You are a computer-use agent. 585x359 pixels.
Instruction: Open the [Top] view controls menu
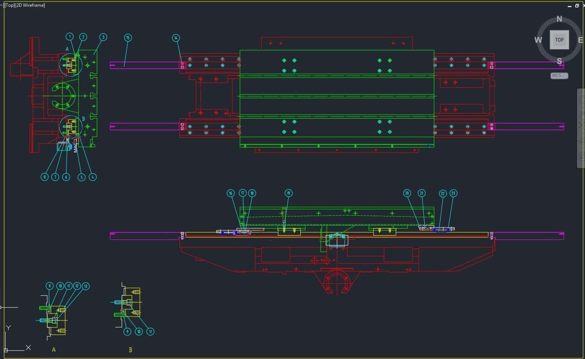(9, 5)
